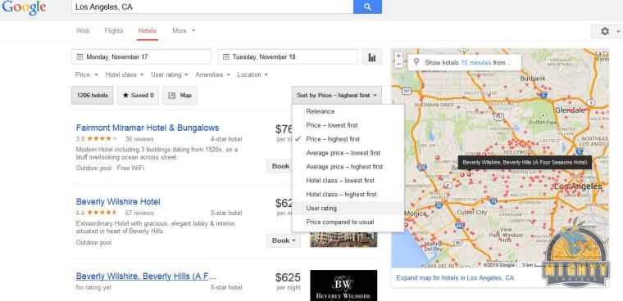623x301 pixels.
Task: Click the Monday, November 17 date field
Action: coord(142,57)
